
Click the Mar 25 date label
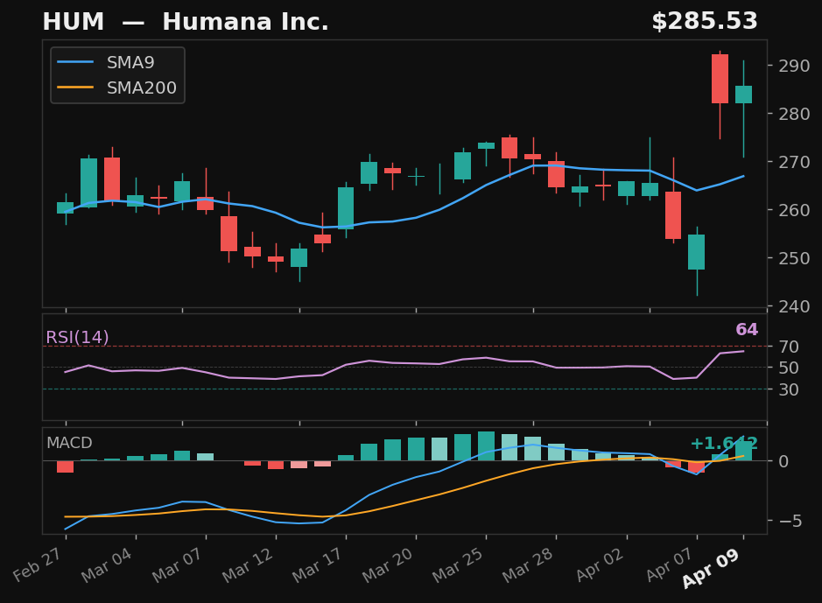457,565
